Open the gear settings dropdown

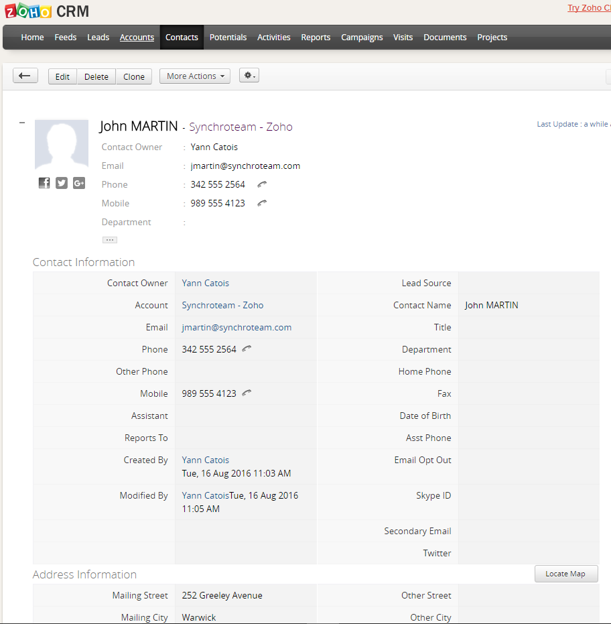pyautogui.click(x=249, y=75)
